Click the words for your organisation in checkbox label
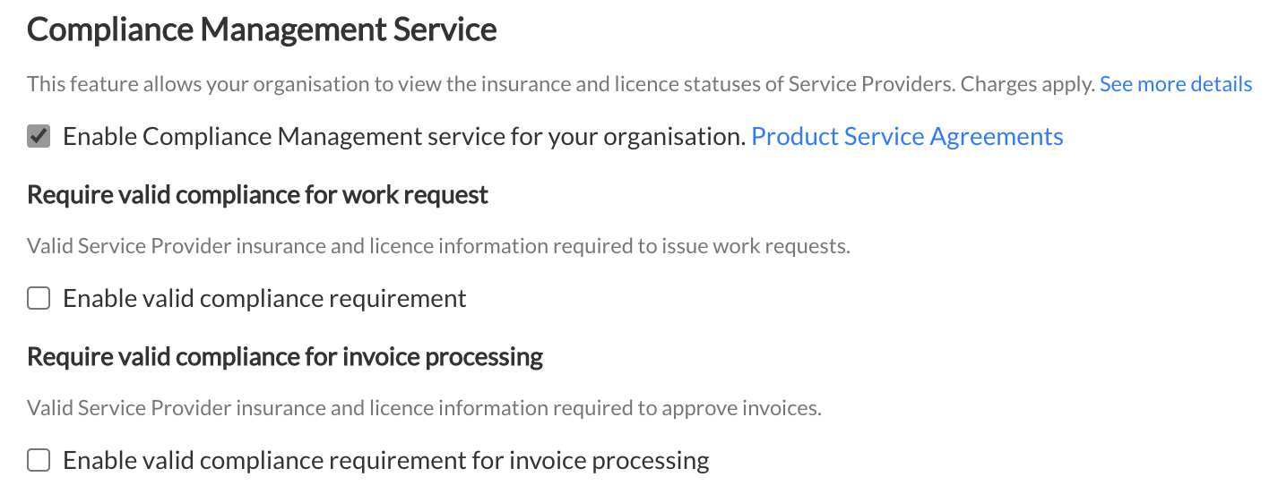Image resolution: width=1278 pixels, height=494 pixels. point(651,137)
